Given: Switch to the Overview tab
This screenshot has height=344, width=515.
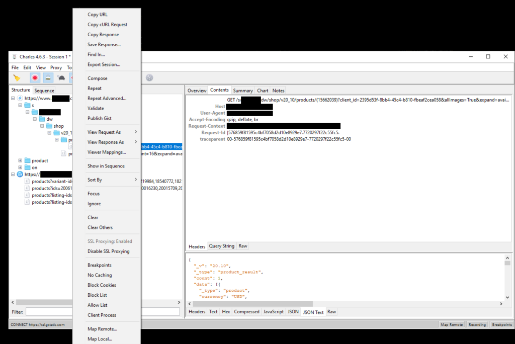Looking at the screenshot, I should click(x=197, y=91).
